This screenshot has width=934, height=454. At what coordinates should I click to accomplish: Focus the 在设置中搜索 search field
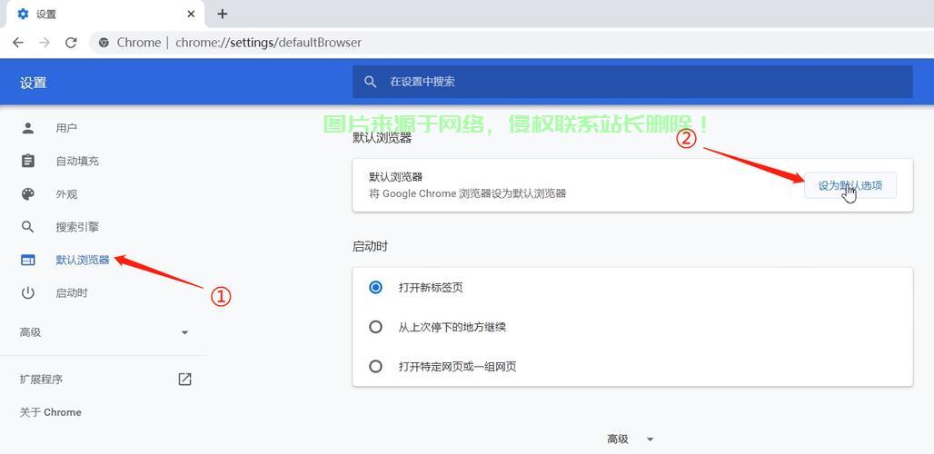tap(632, 82)
